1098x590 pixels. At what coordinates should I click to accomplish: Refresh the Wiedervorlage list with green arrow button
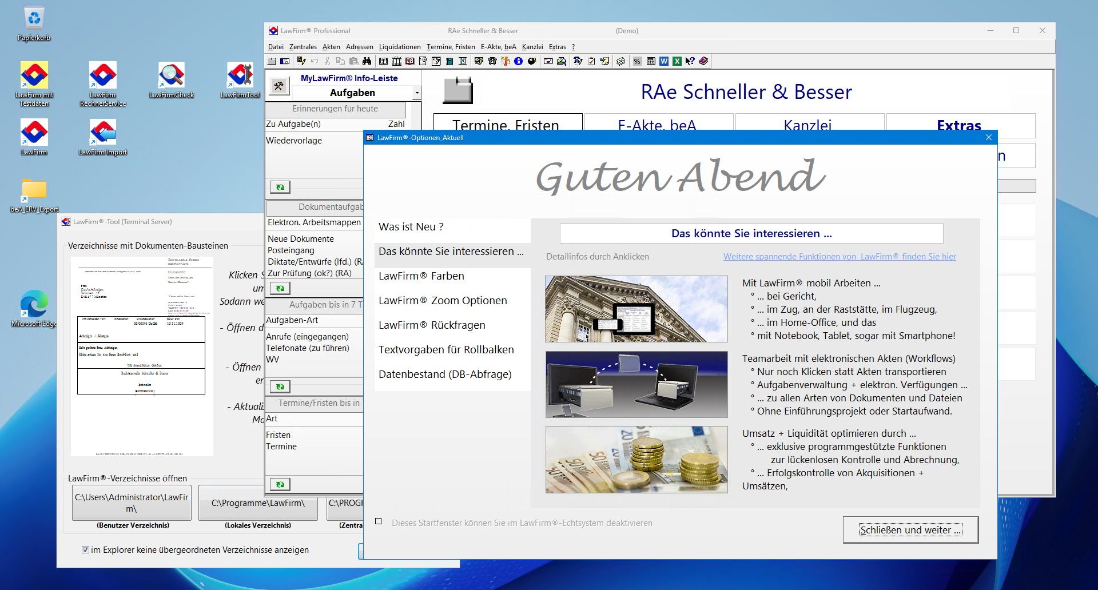[280, 187]
